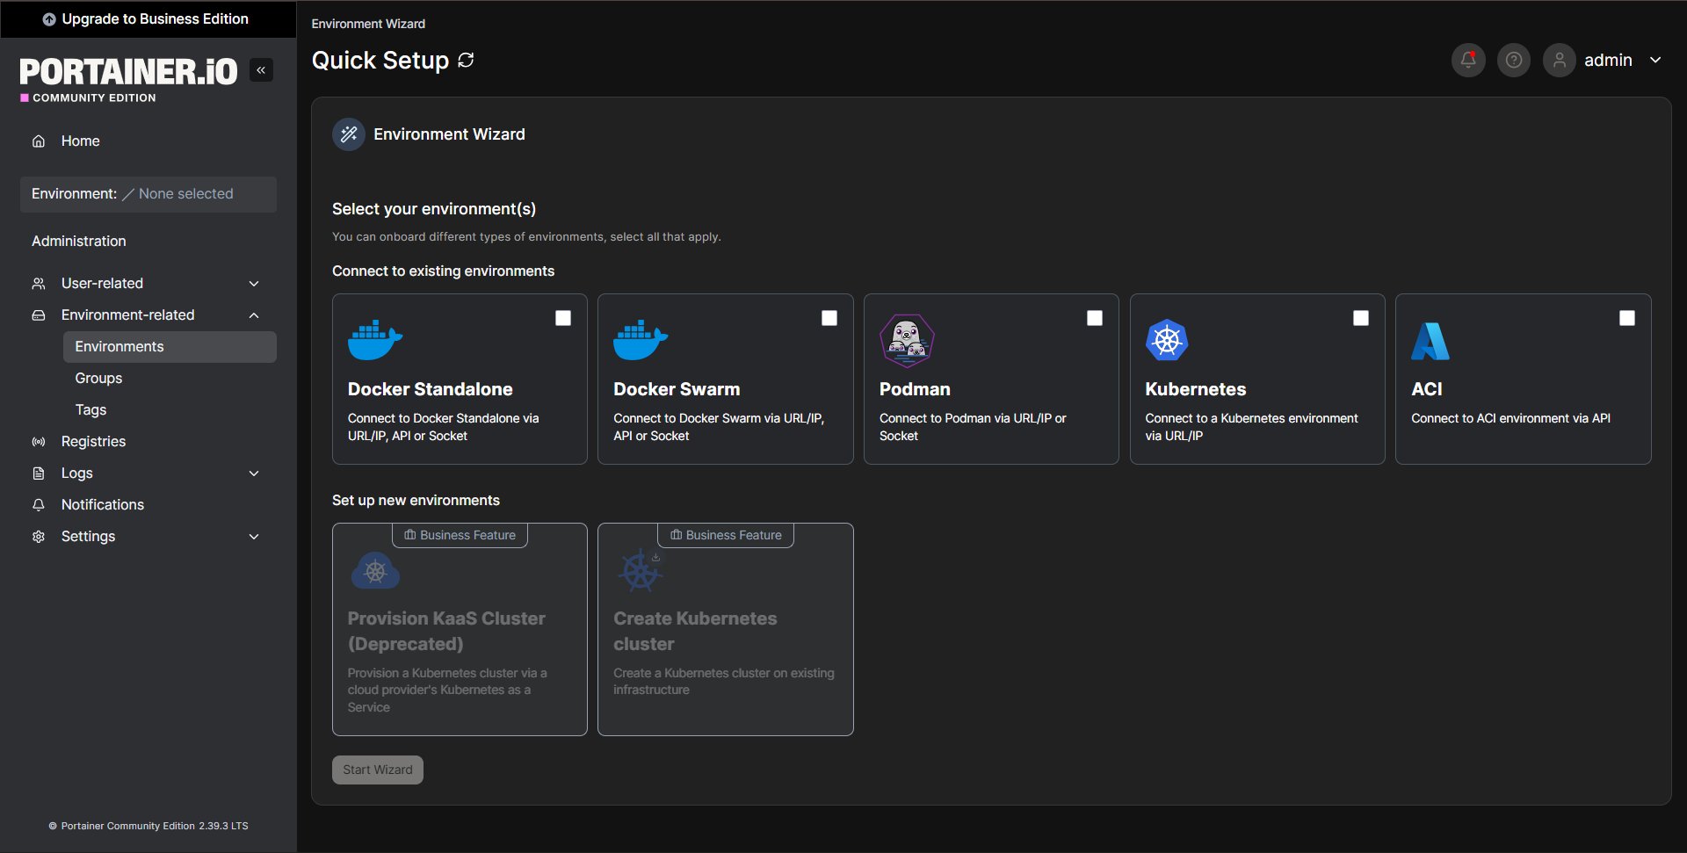
Task: Open Registries in the sidebar
Action: coord(148,442)
